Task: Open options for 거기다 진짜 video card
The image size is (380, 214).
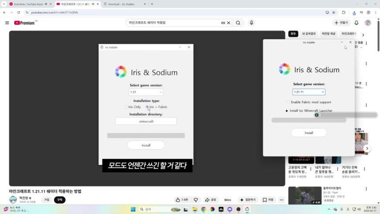Action: point(364,169)
